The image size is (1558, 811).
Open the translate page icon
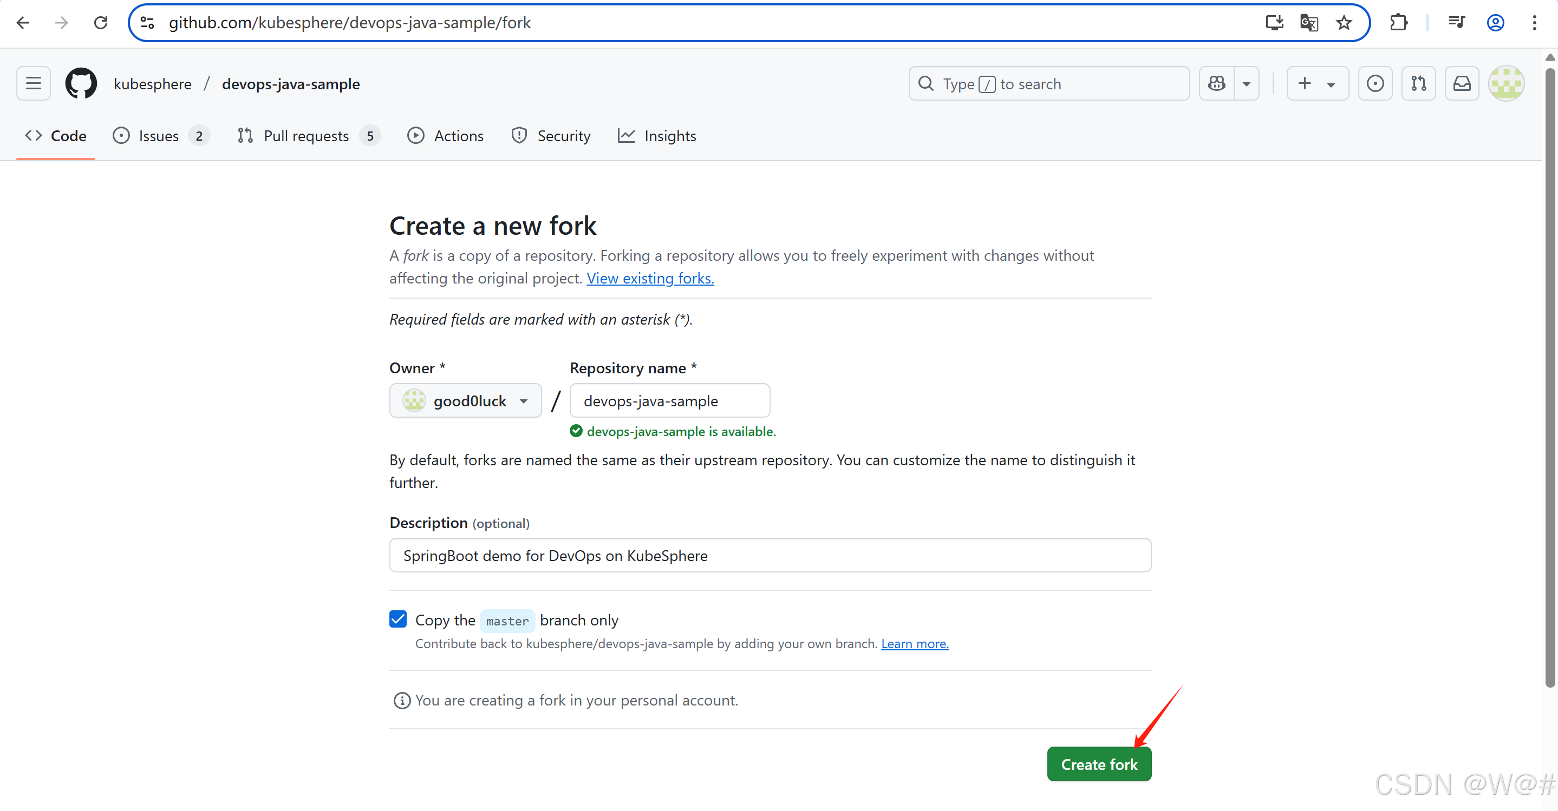(1309, 23)
